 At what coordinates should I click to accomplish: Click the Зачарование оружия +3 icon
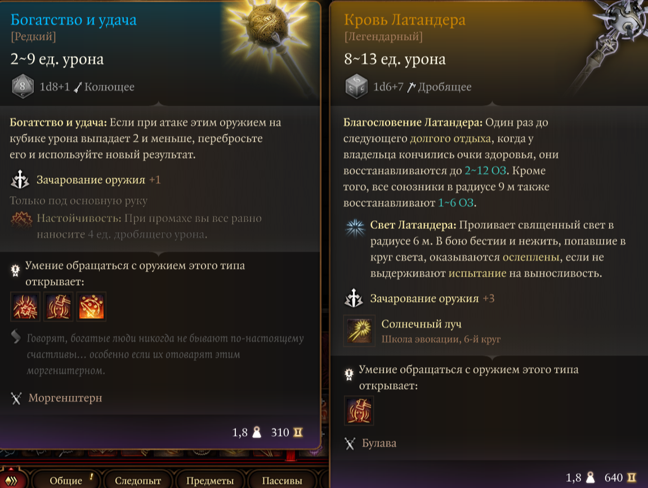354,298
